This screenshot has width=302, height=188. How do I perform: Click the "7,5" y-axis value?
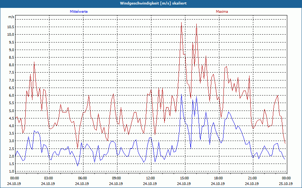(x=11, y=73)
